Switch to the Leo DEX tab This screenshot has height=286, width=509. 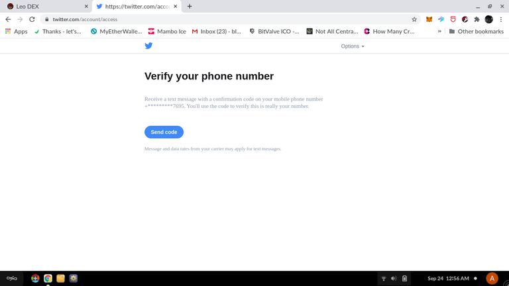pos(46,7)
